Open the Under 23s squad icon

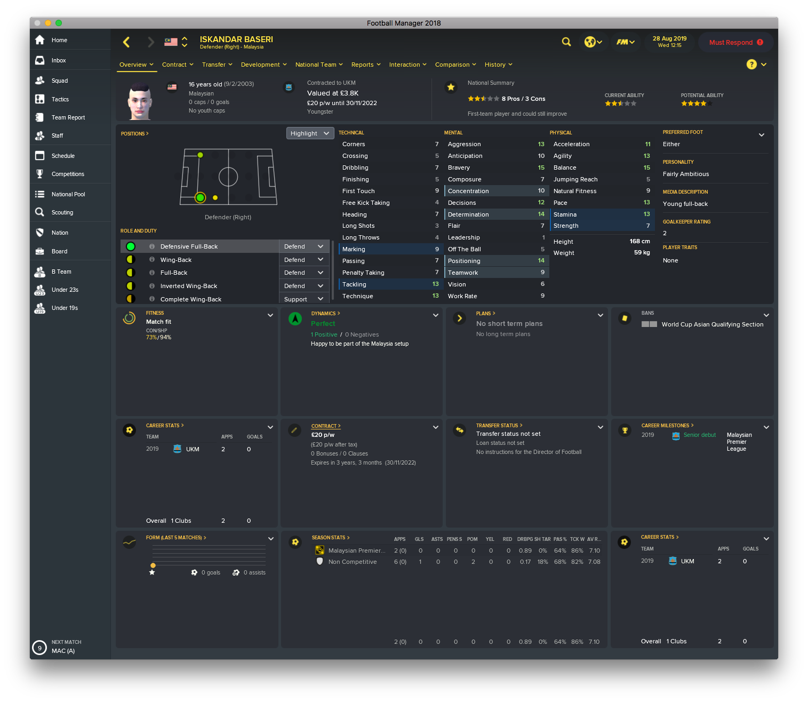pyautogui.click(x=39, y=290)
